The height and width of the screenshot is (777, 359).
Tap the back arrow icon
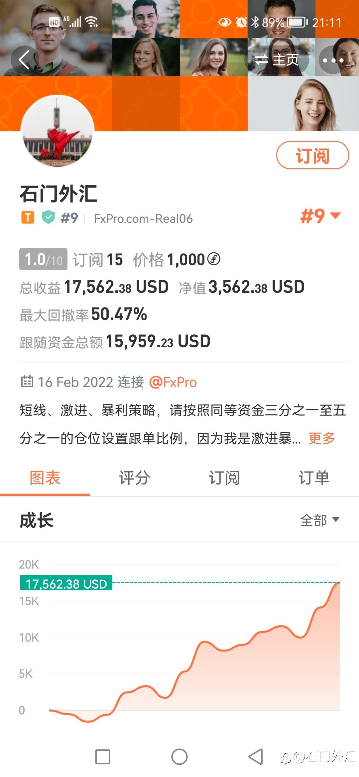pos(25,60)
